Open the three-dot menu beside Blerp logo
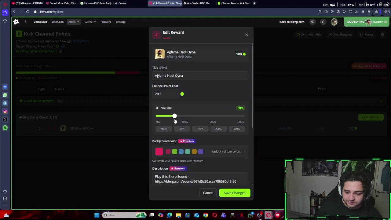391x220 pixels. coord(25,22)
